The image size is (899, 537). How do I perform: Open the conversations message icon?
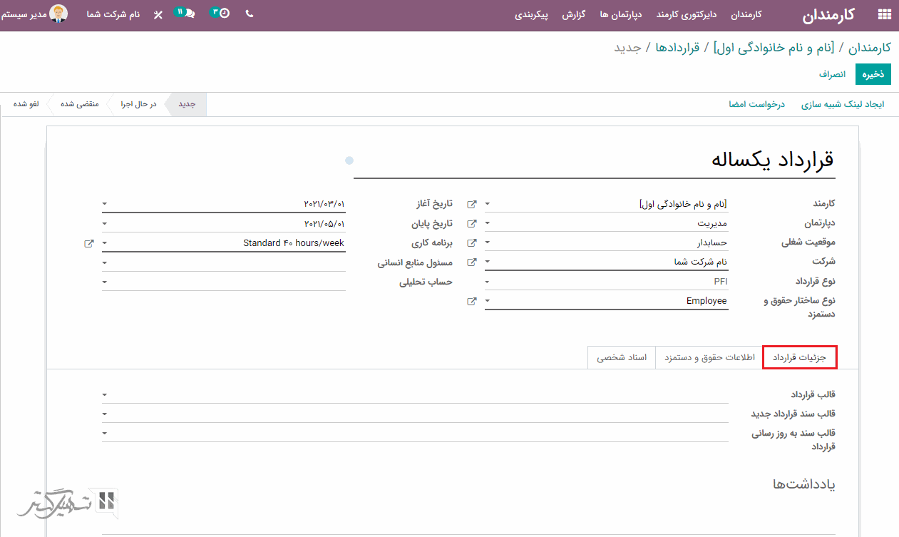click(x=188, y=14)
